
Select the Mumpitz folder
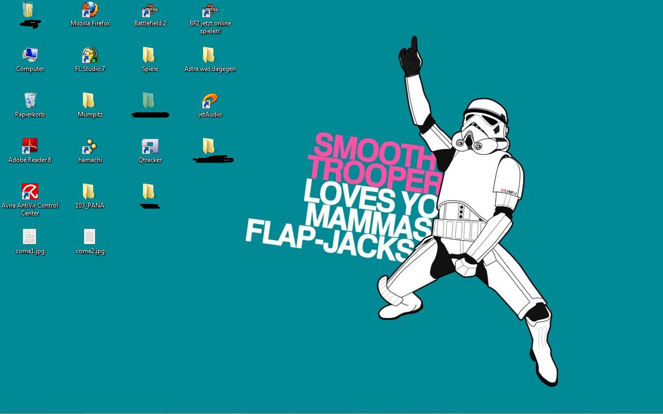click(x=90, y=106)
